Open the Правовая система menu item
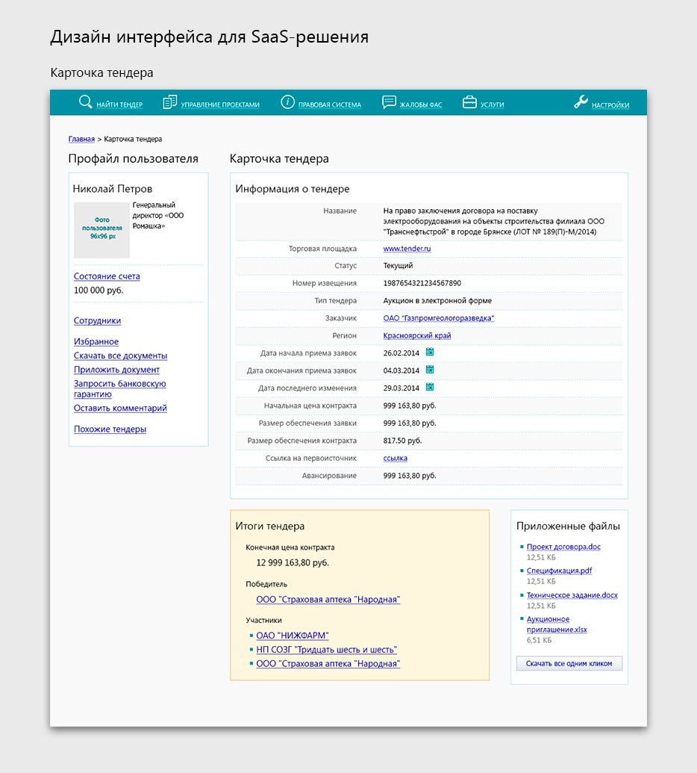 (330, 105)
